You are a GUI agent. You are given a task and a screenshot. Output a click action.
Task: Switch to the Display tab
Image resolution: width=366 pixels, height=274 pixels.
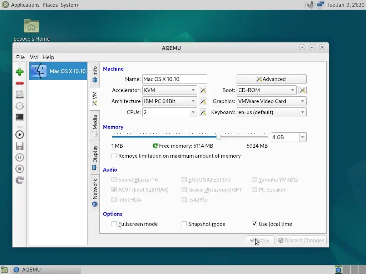95,157
